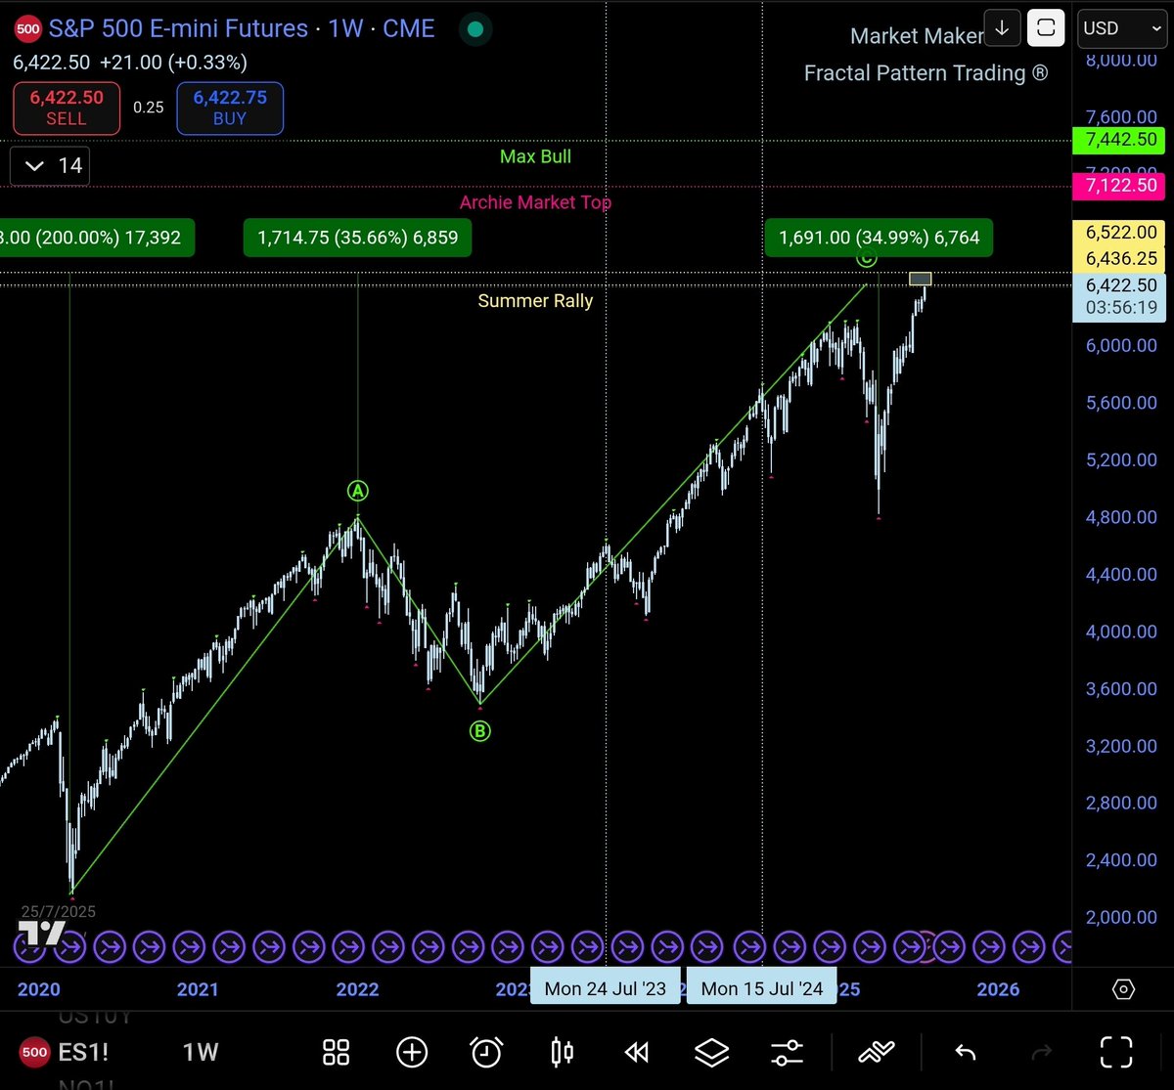Screen dimensions: 1174x1090
Task: Open the 1W interval selector in bottom bar
Action: (201, 1052)
